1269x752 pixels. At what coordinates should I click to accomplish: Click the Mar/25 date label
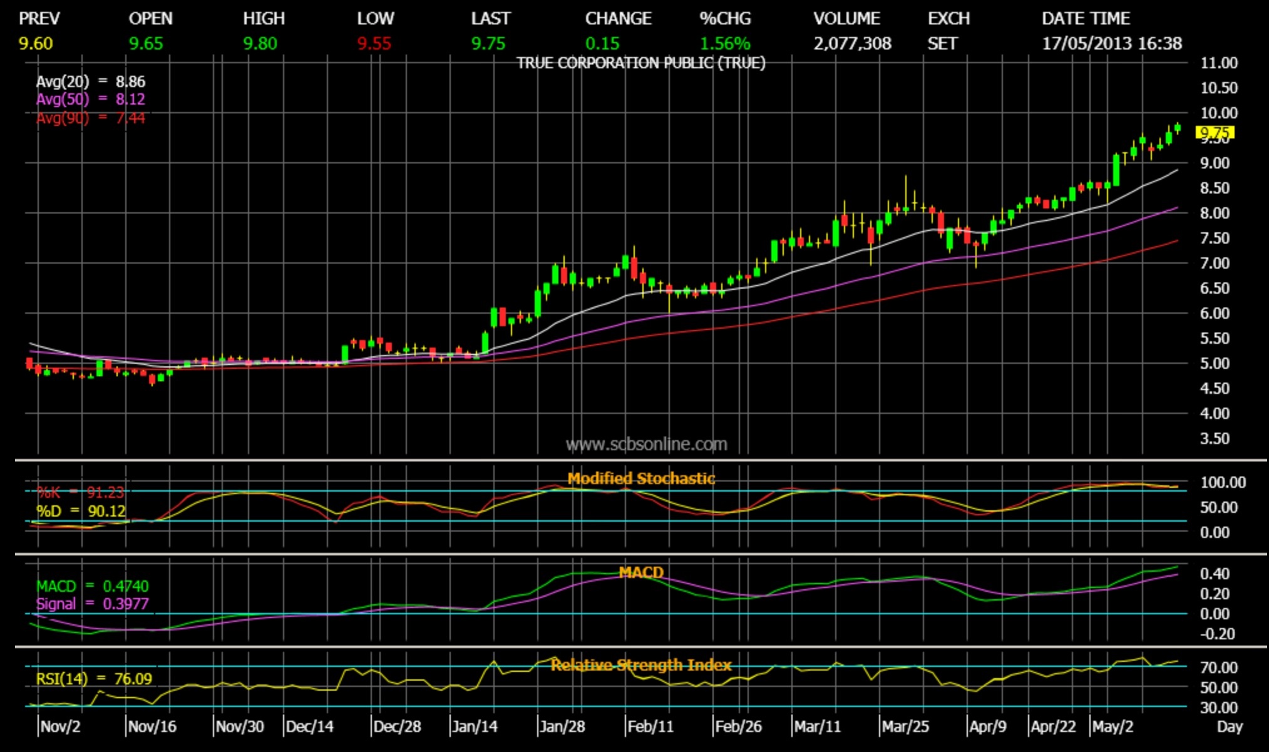[905, 727]
